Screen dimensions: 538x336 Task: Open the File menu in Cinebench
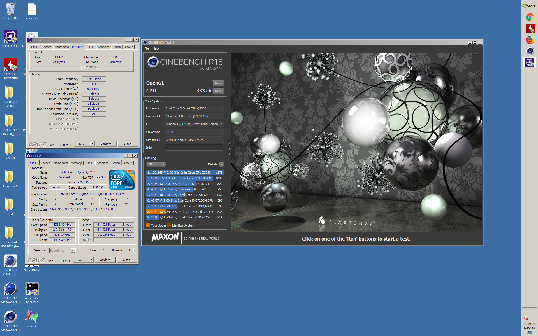point(147,48)
